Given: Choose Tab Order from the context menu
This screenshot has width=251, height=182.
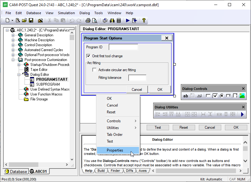Looking at the screenshot, I should pos(118,135).
